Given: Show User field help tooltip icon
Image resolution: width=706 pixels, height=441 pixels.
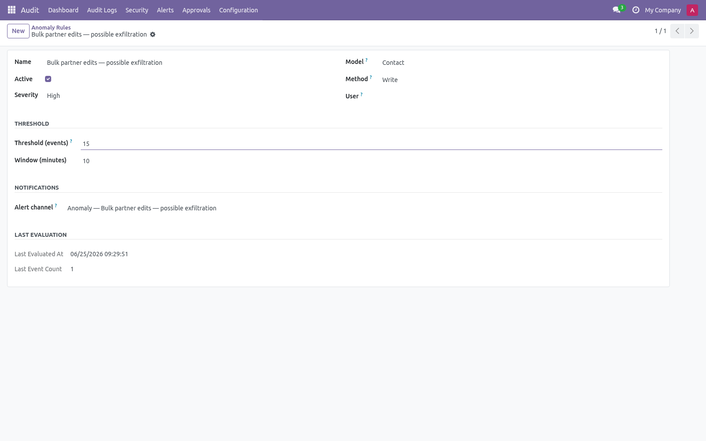Looking at the screenshot, I should [x=361, y=94].
